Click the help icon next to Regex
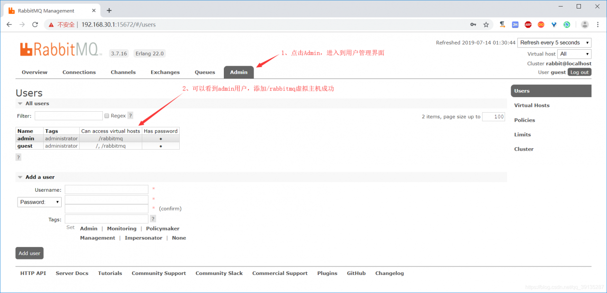This screenshot has width=607, height=293. 130,115
